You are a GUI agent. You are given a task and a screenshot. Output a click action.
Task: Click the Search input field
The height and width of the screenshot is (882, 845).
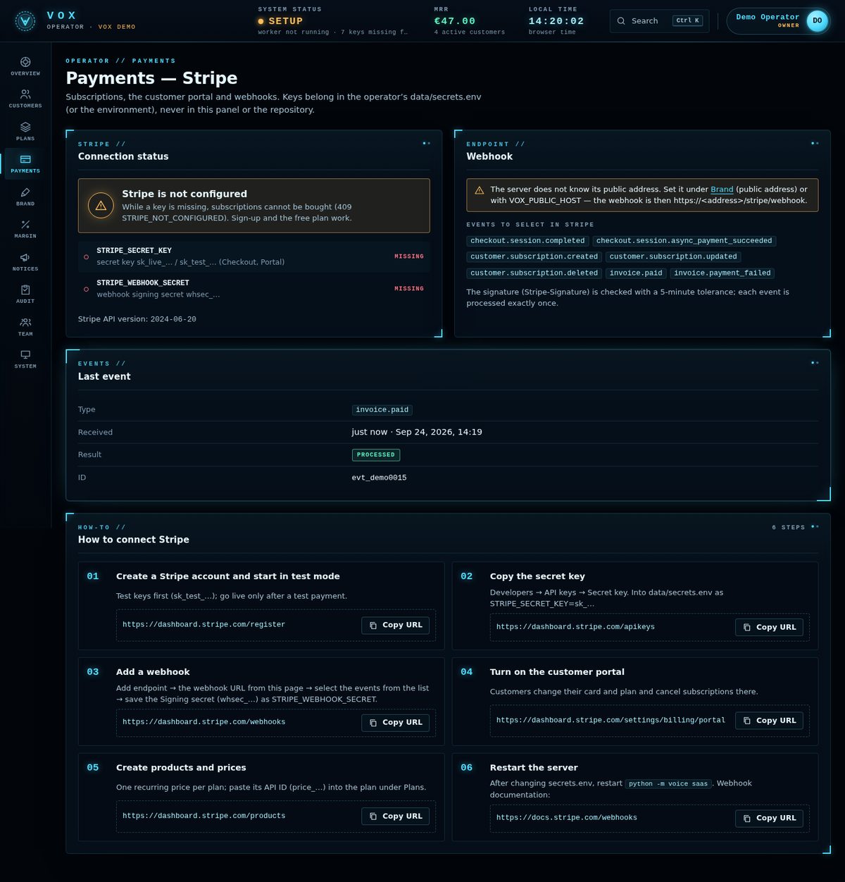click(659, 21)
